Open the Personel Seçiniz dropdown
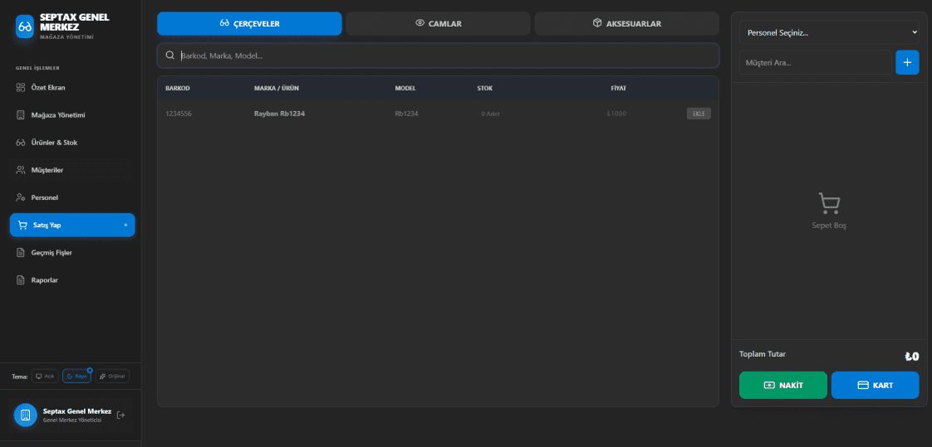The height and width of the screenshot is (447, 932). [x=829, y=32]
